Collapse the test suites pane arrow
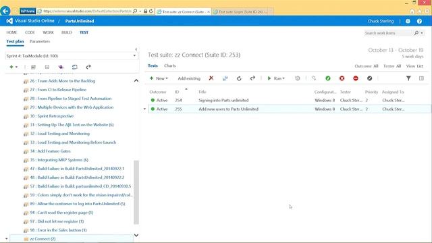 pos(136,49)
